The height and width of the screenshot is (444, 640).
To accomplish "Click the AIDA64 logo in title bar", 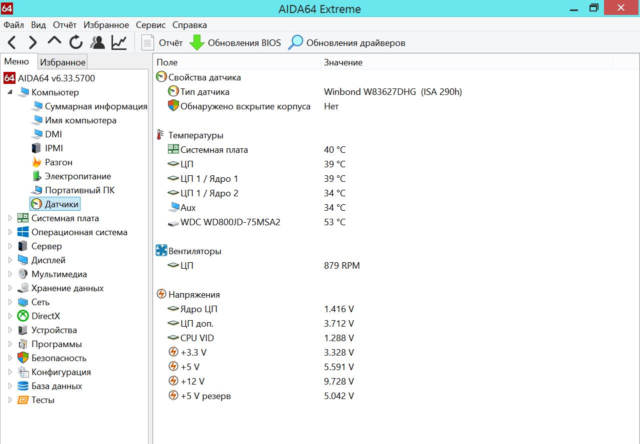I will [7, 8].
